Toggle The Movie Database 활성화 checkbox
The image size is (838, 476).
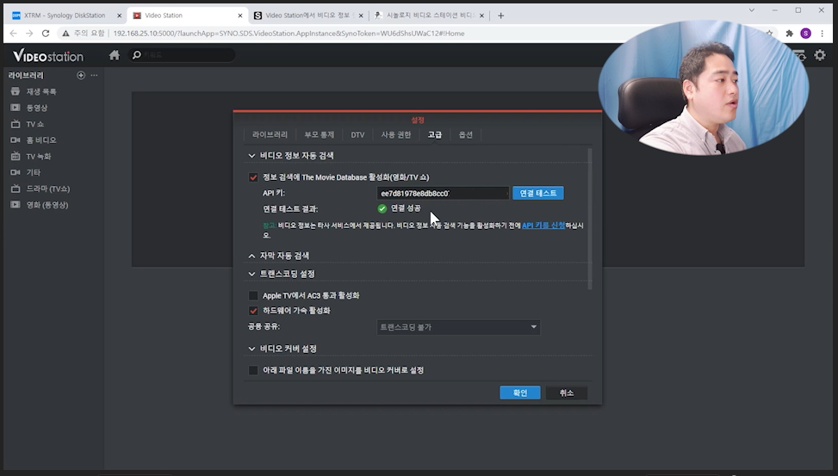253,177
